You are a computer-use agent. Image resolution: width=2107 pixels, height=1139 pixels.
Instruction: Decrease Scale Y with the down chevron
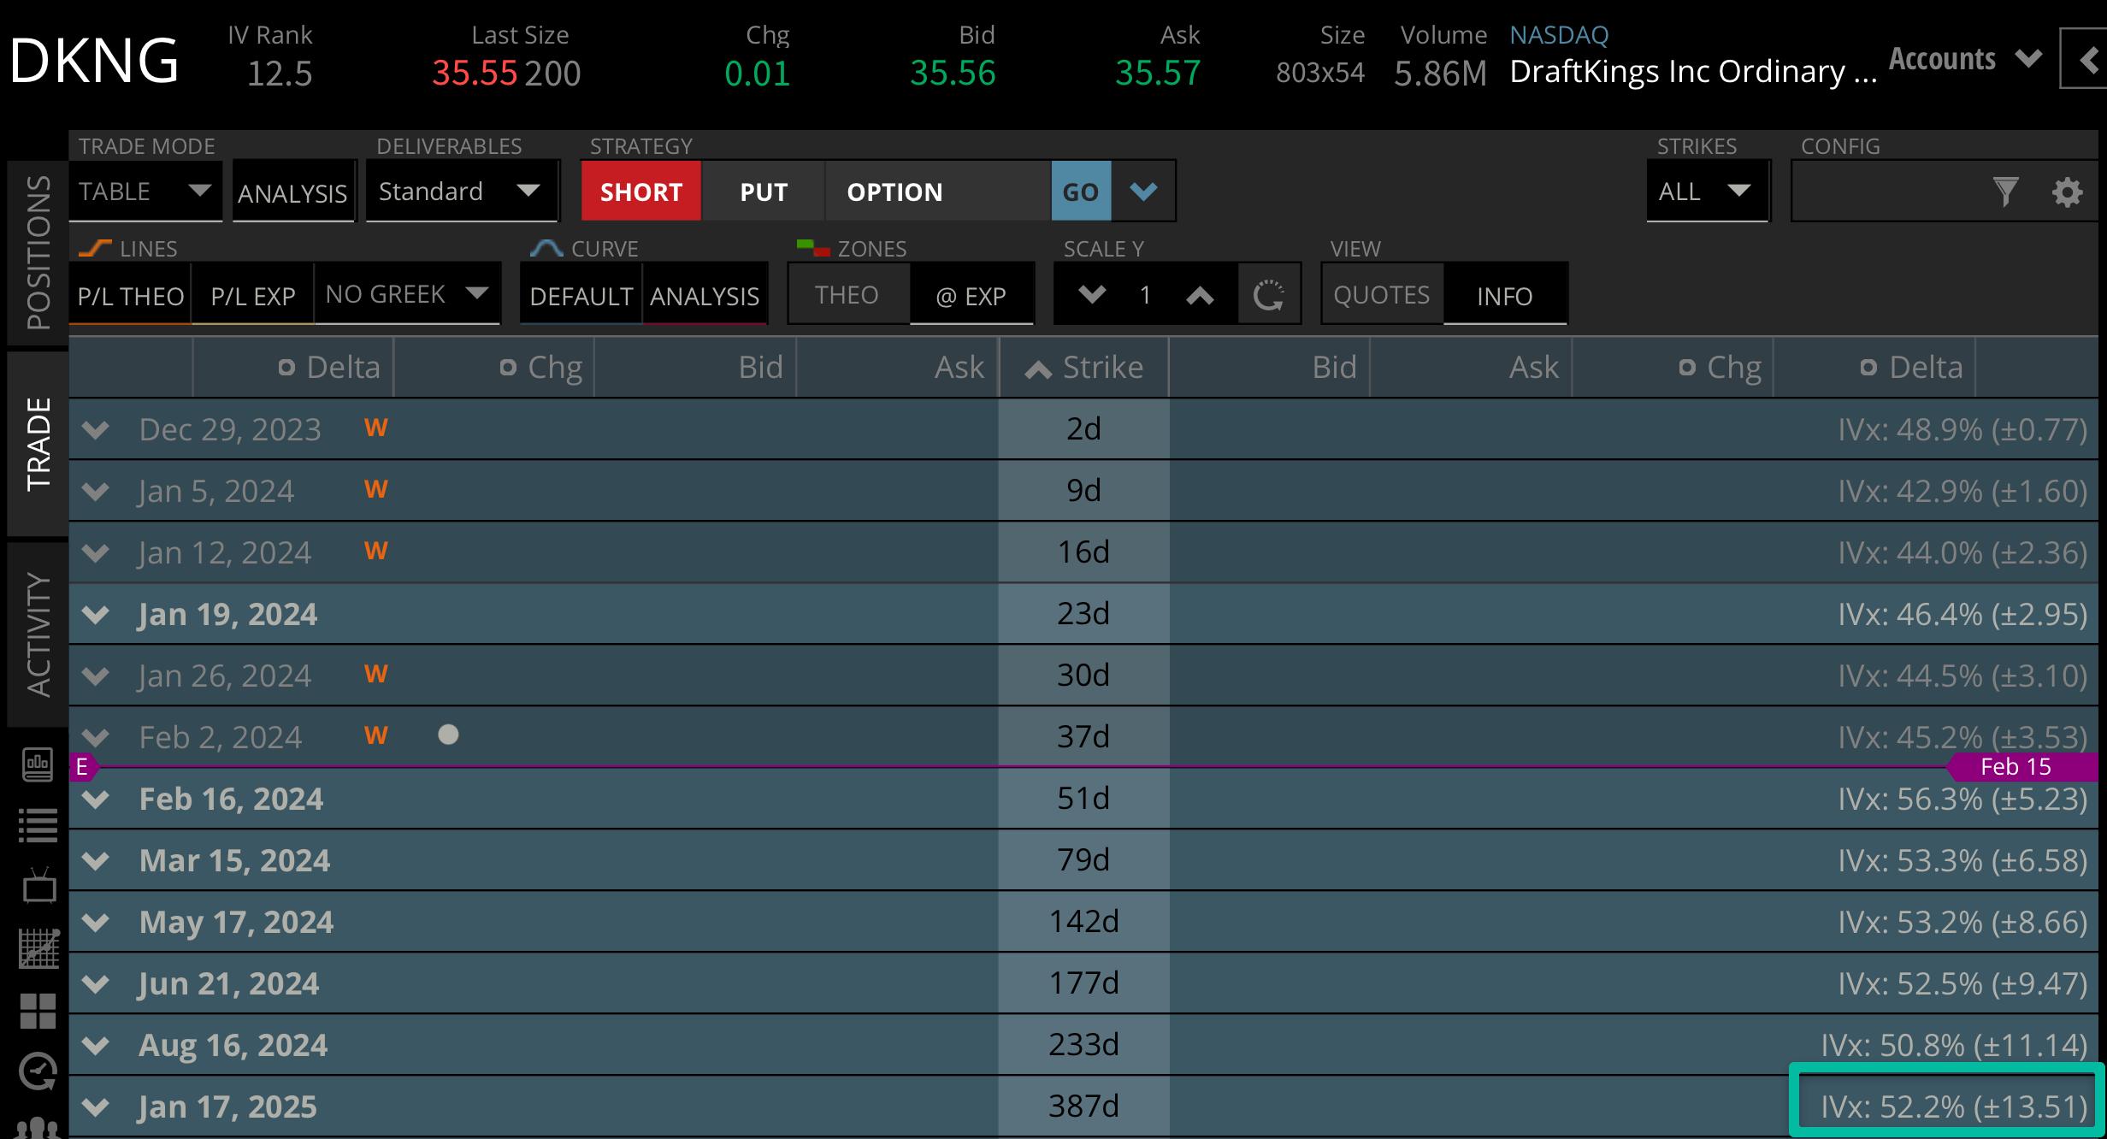click(x=1092, y=295)
